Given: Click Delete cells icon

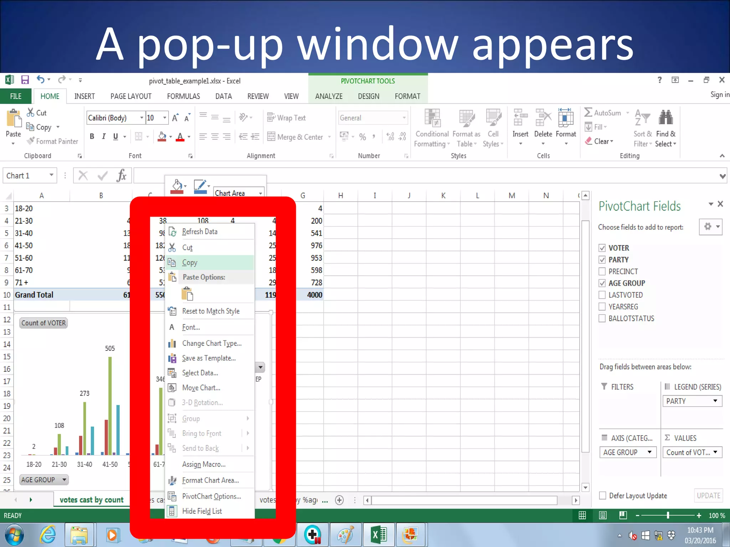Looking at the screenshot, I should (x=543, y=118).
